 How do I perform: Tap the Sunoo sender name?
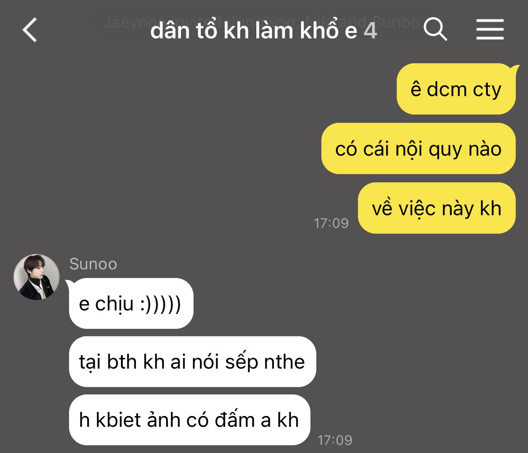point(93,264)
